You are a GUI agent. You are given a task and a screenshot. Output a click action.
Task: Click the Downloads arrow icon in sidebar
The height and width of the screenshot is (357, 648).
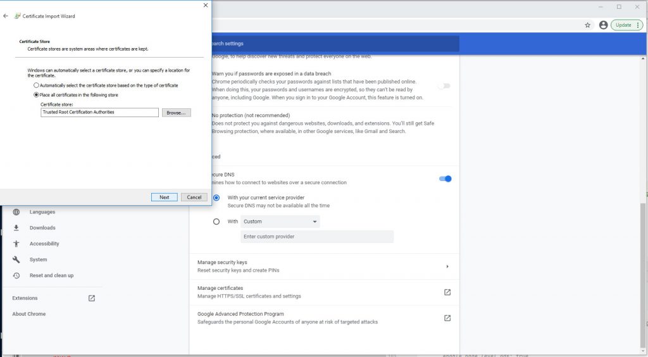tap(16, 228)
